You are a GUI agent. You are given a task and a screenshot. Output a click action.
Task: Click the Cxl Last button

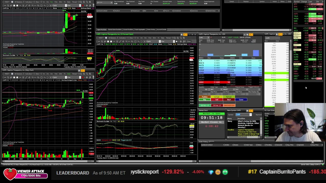217,97
